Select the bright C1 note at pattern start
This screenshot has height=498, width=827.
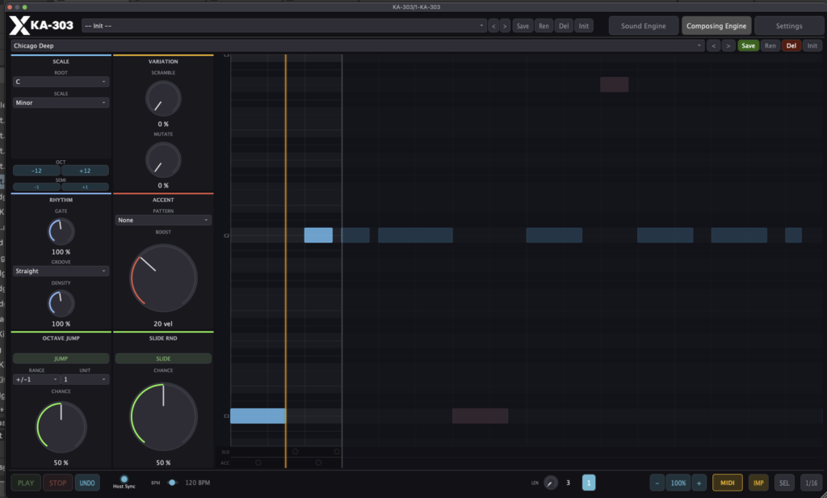[258, 416]
